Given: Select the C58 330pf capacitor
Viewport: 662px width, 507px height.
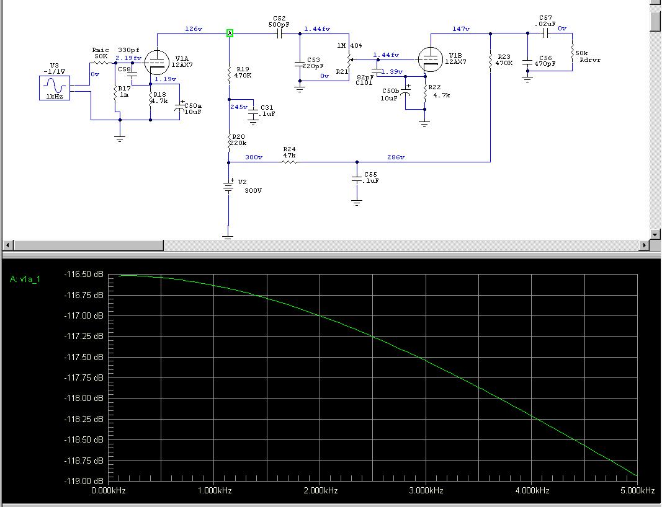Looking at the screenshot, I should tap(132, 75).
